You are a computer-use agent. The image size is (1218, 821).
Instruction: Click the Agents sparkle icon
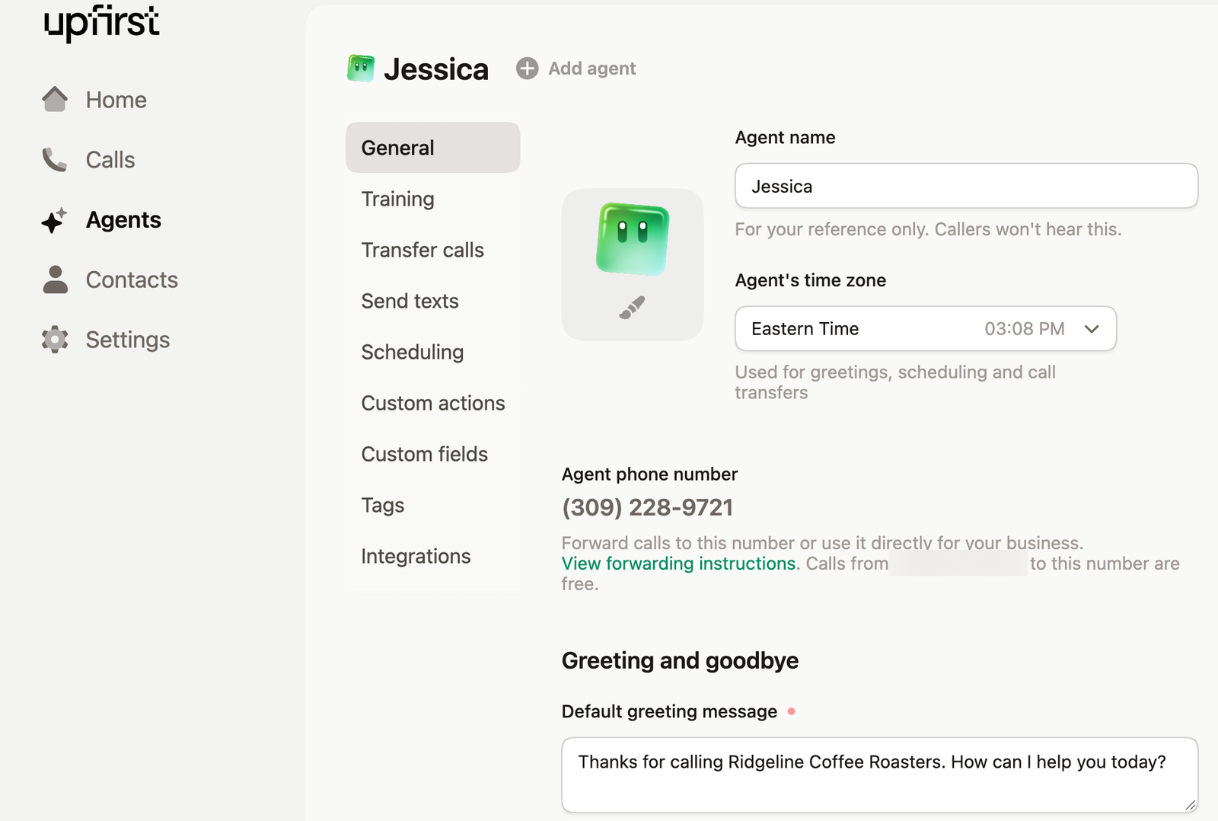(x=54, y=220)
